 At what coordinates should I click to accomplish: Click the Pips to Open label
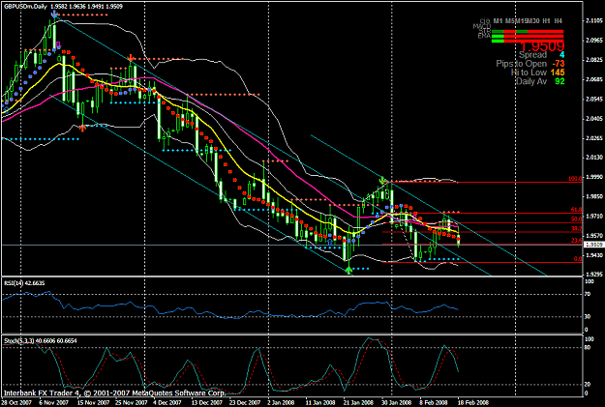[522, 64]
